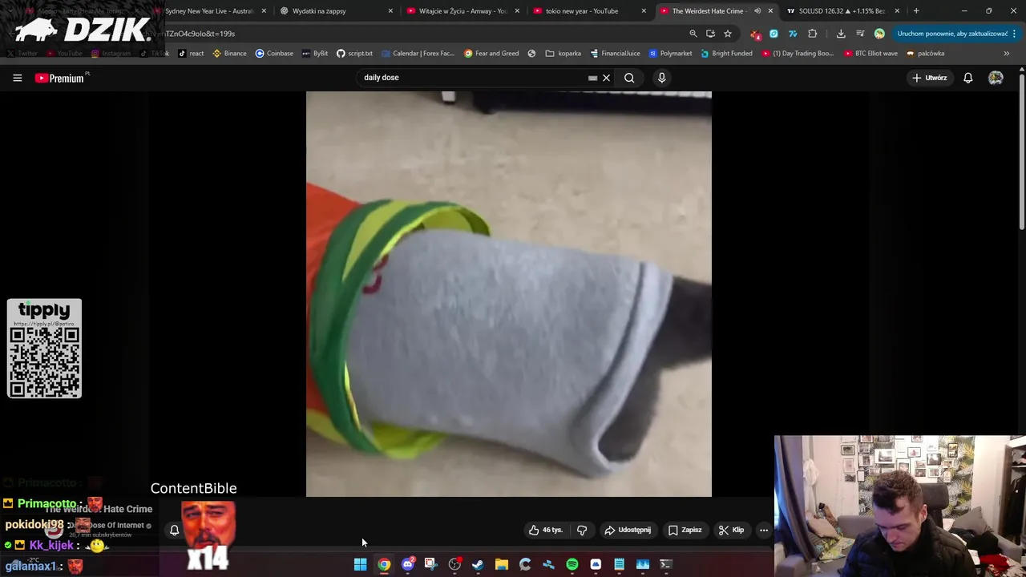The image size is (1026, 577).
Task: Open Steam from taskbar
Action: [478, 565]
